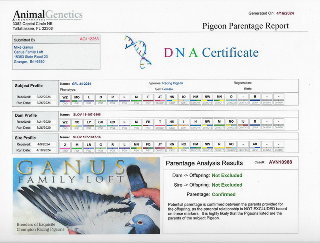Select the "Registration:" label
This screenshot has height=243, width=320.
coord(243,83)
